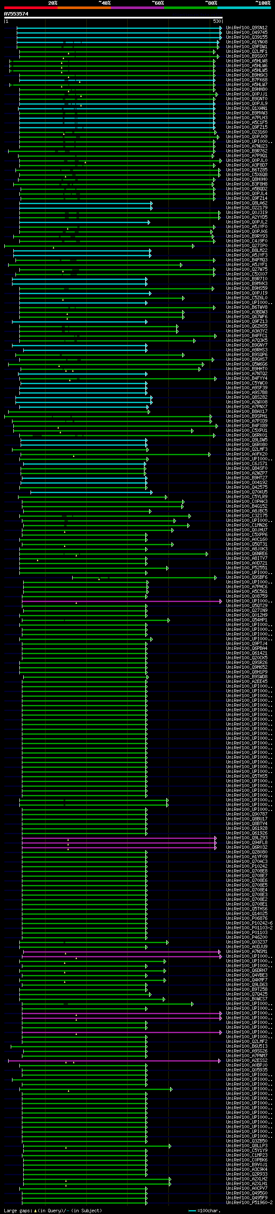Image resolution: width=275 pixels, height=1214 pixels.
Task: Click the UniRef100_A2YYD5 label
Action: [247, 217]
